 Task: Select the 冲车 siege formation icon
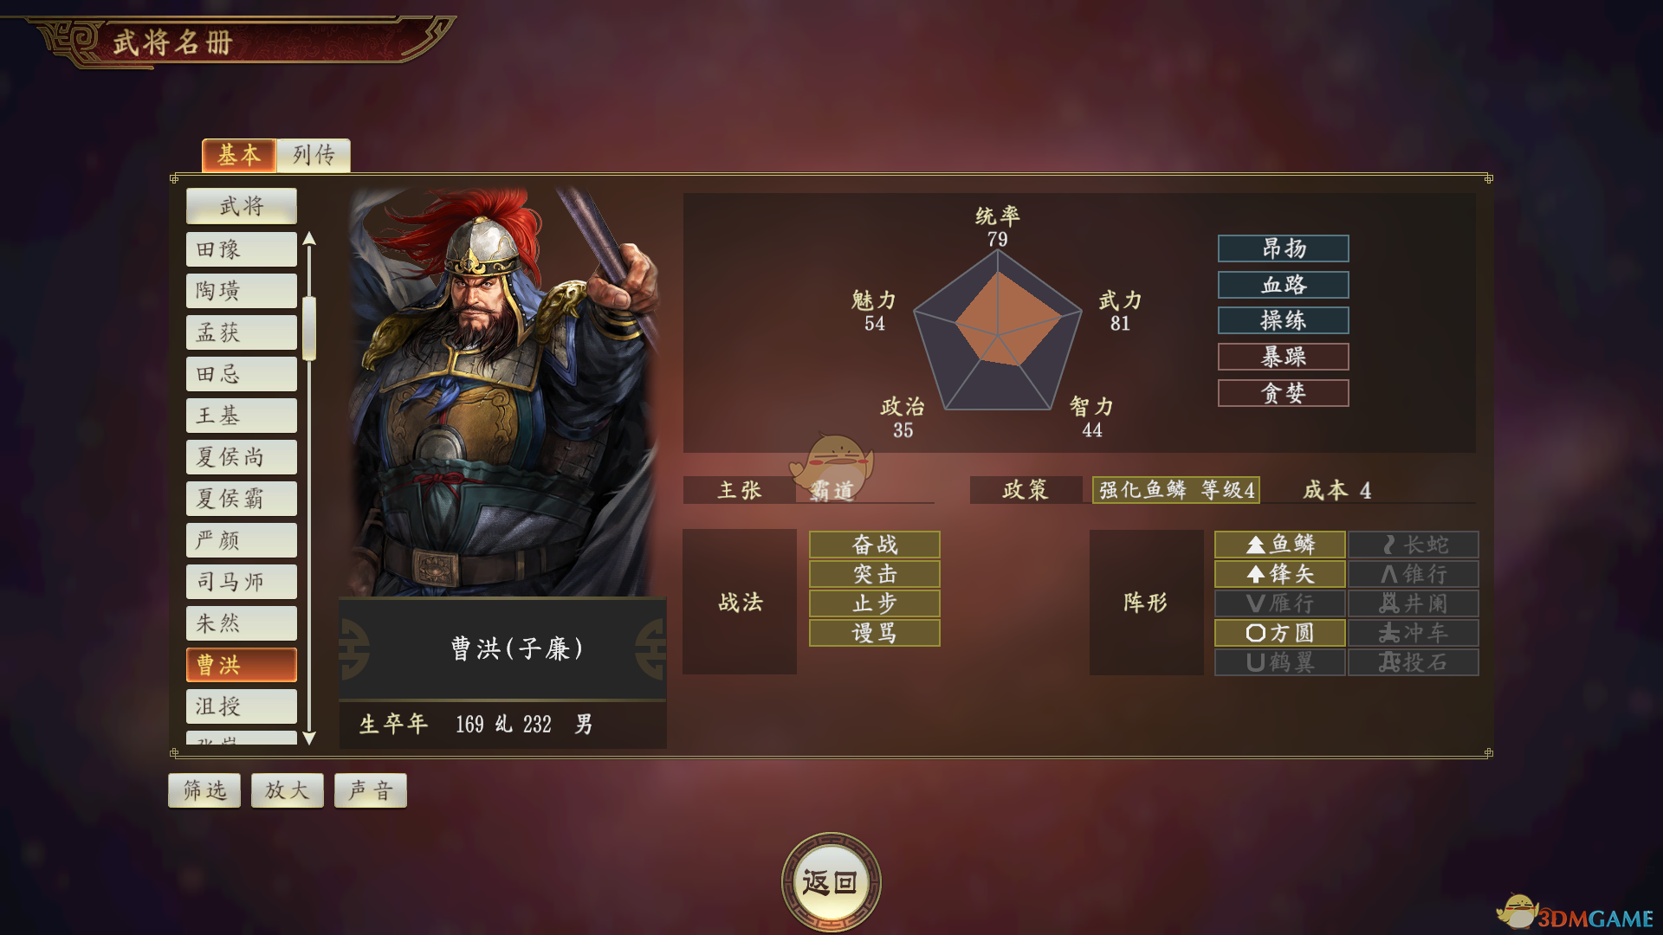point(1389,633)
